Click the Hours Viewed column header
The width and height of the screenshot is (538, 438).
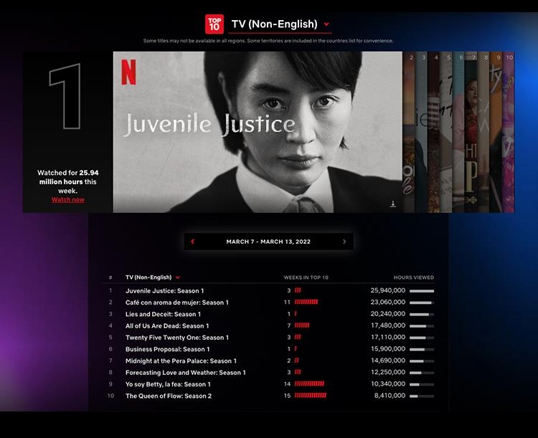pyautogui.click(x=413, y=277)
